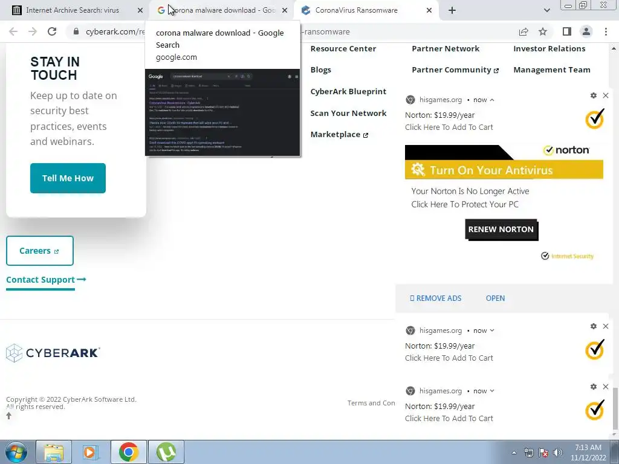Close the CoronaVirus Ransomware tab
Viewport: 619px width, 464px height.
[429, 10]
